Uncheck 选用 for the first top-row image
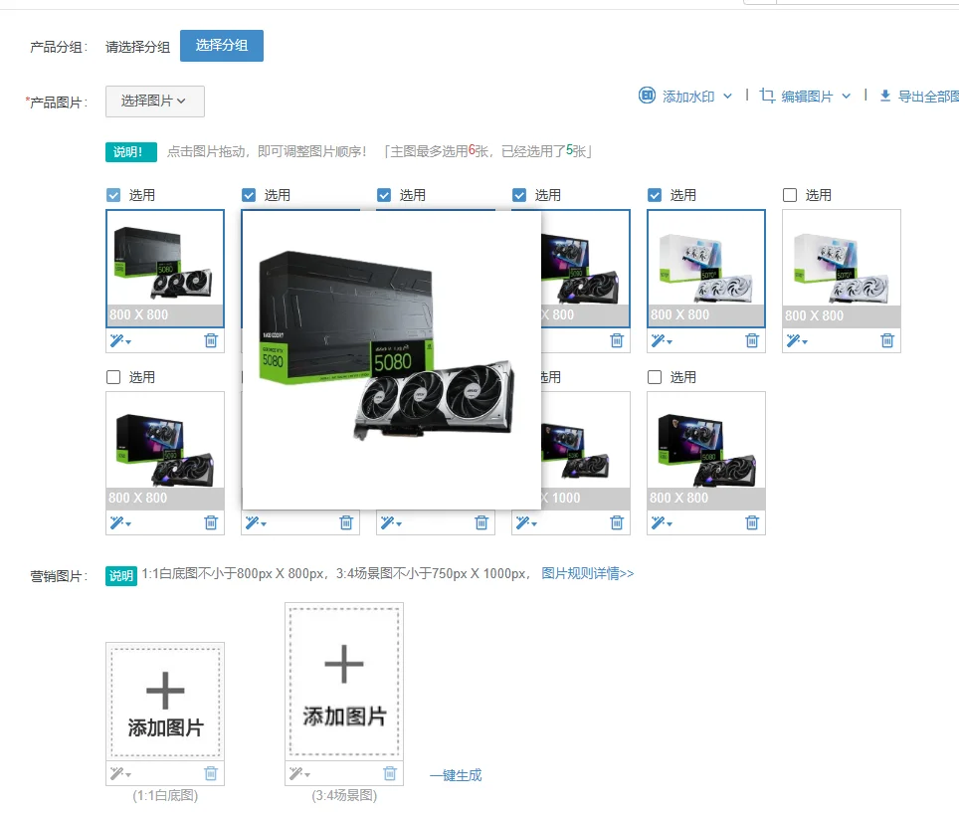 tap(113, 195)
